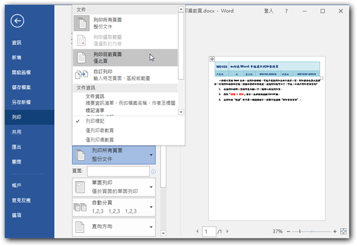Click the document page preview
The height and width of the screenshot is (246, 357).
267,138
